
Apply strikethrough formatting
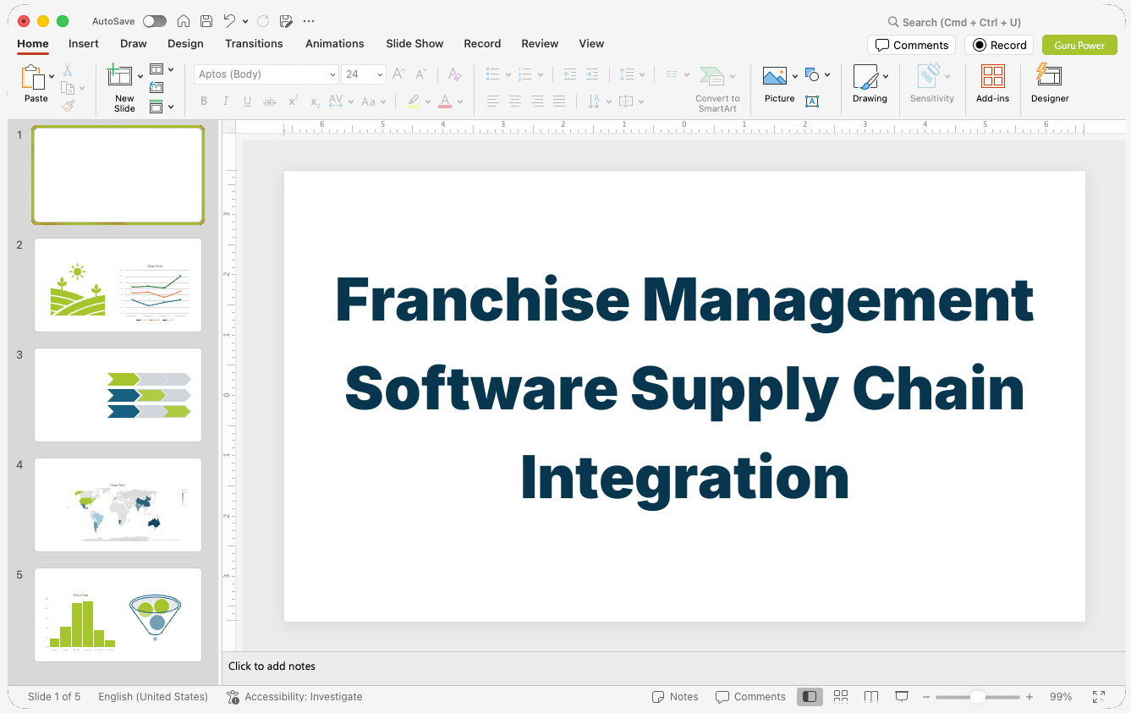[x=270, y=101]
